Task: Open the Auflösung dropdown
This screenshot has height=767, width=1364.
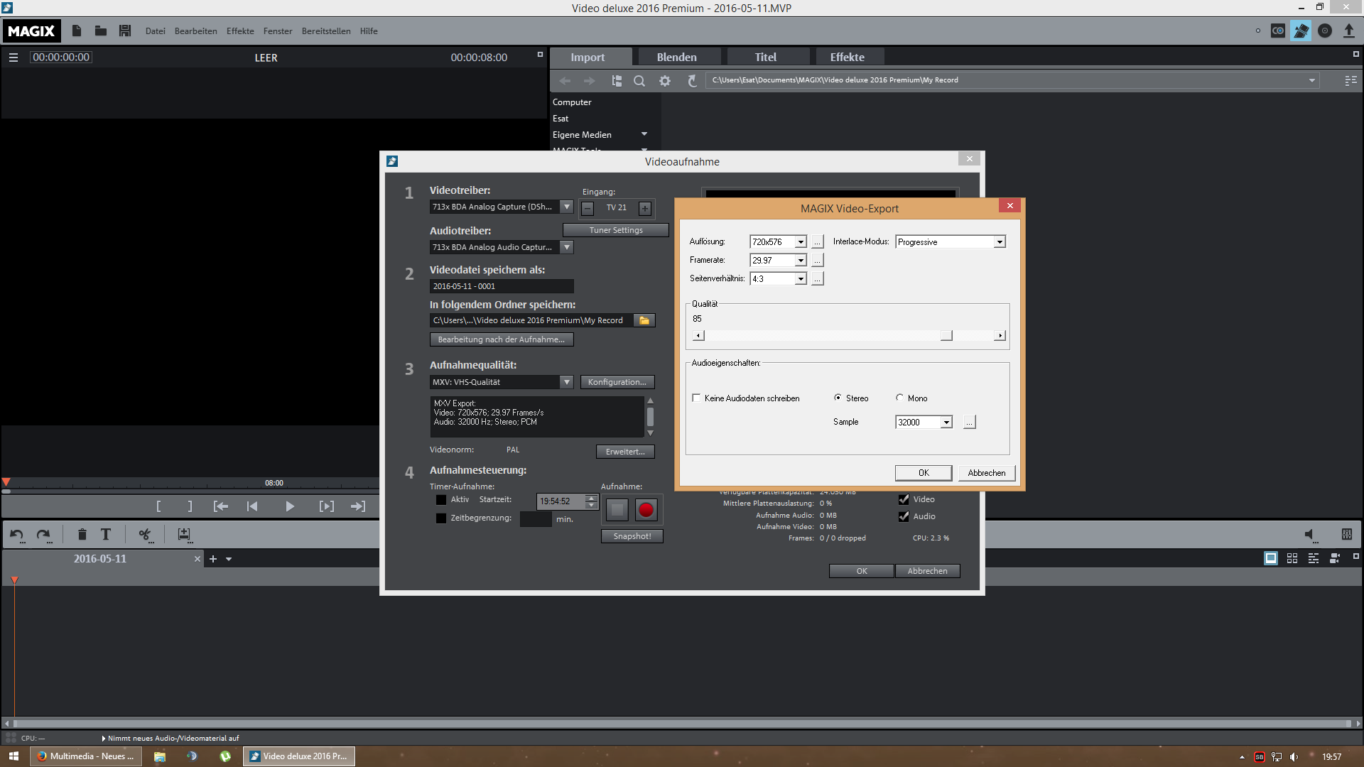Action: (x=800, y=242)
